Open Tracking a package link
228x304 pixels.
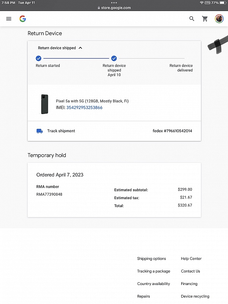[x=154, y=271]
